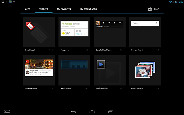
Task: Open the Play Store Shop button
Action: click(x=153, y=9)
